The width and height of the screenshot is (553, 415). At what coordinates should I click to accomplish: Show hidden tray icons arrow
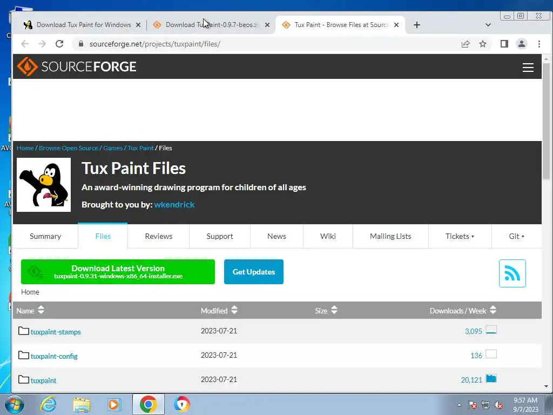coord(459,405)
